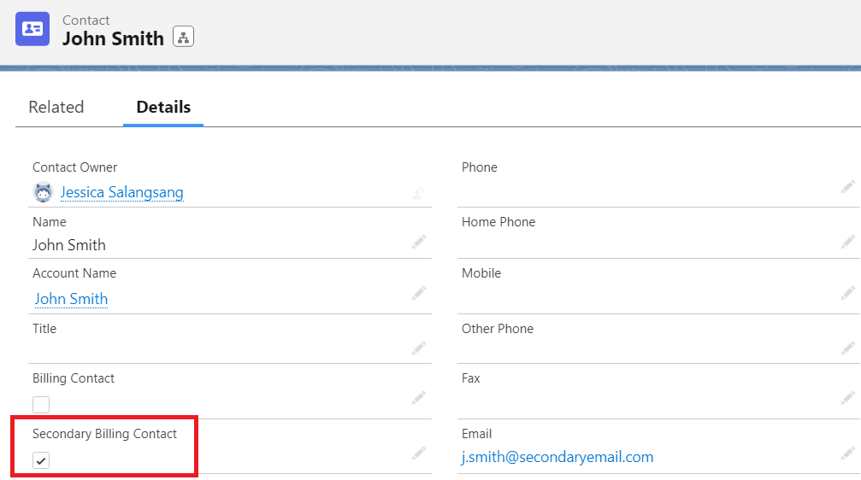Select the Details tab
Viewport: 861px width, 480px height.
pyautogui.click(x=163, y=107)
